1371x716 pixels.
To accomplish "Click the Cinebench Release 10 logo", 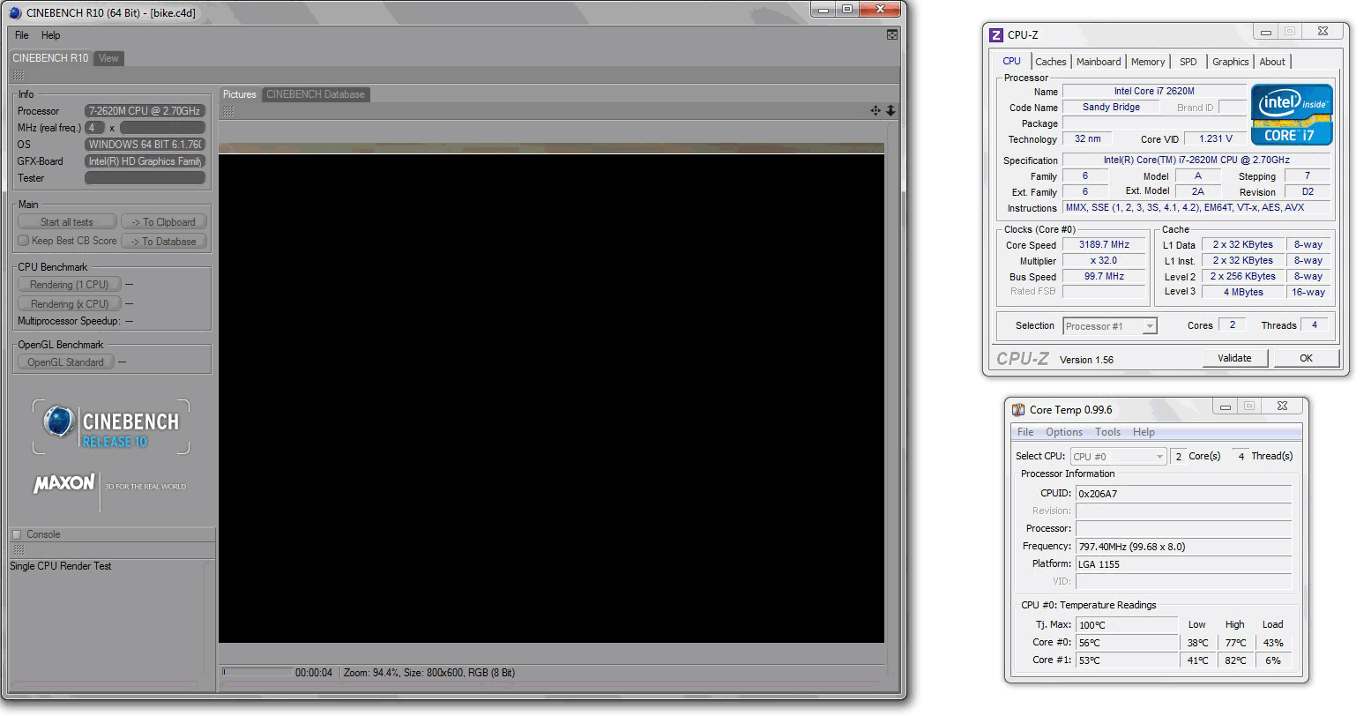I will pyautogui.click(x=111, y=427).
